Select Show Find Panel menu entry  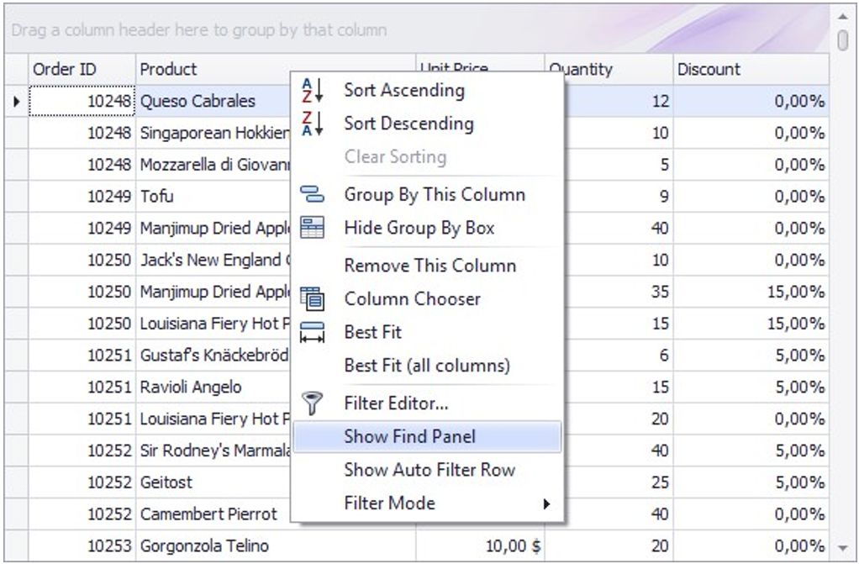(x=409, y=437)
